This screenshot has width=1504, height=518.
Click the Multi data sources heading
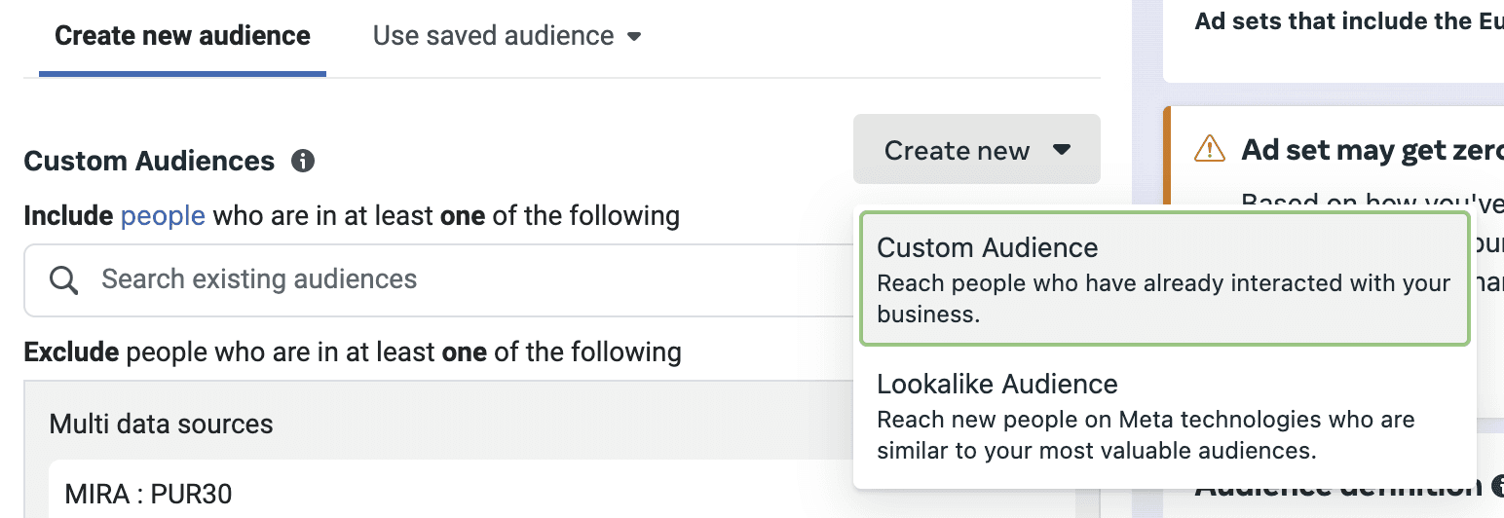click(161, 425)
